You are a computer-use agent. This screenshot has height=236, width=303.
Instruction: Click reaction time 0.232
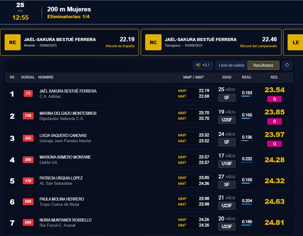[x=247, y=159]
